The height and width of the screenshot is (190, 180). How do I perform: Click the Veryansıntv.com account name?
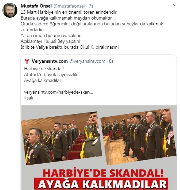(x=50, y=61)
